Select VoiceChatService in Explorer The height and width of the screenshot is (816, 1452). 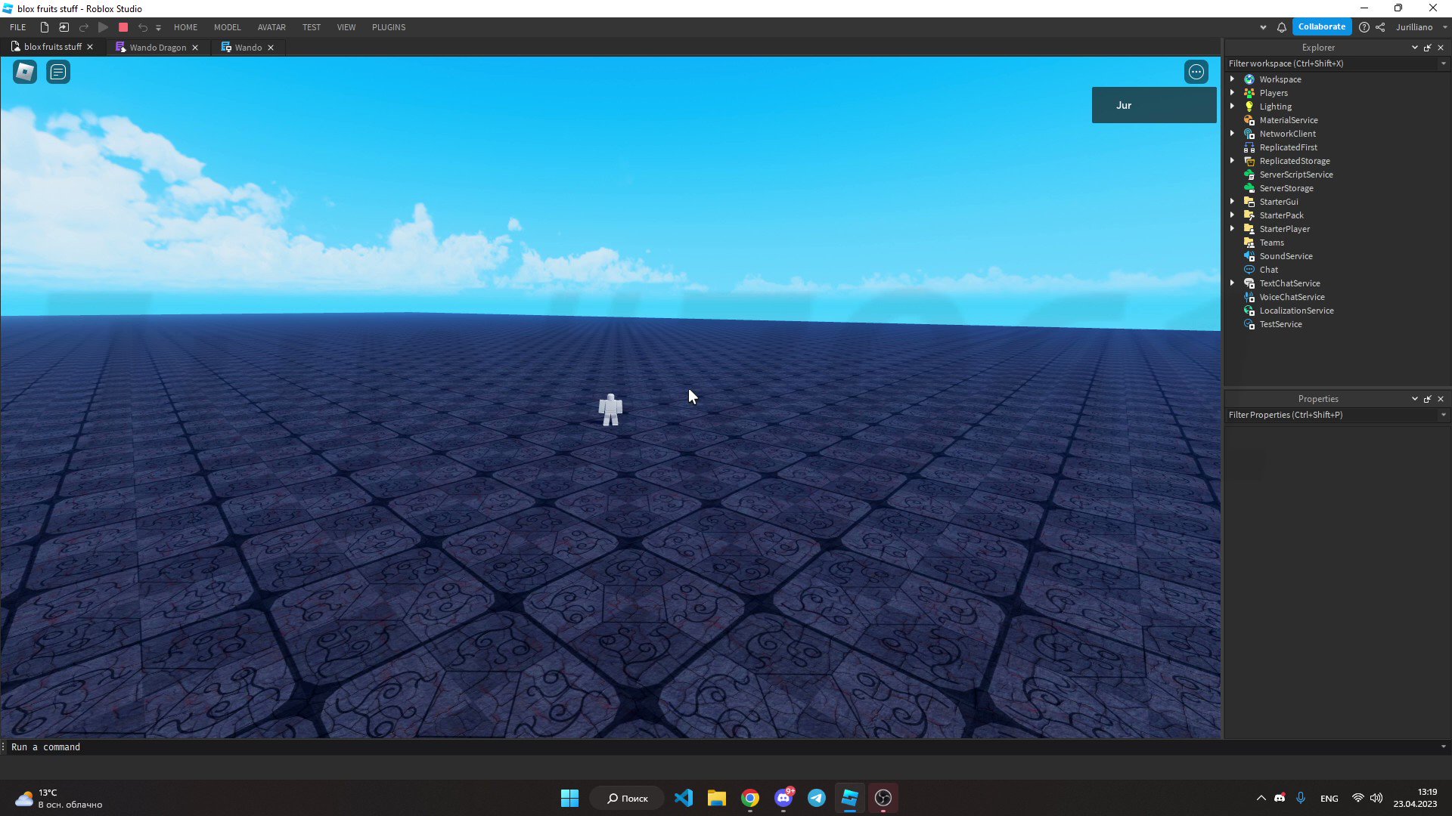(x=1292, y=297)
